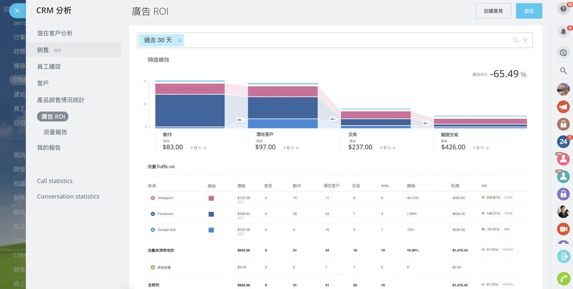573x289 pixels.
Task: Click info icon next to $426.00 change
Action: click(x=487, y=148)
